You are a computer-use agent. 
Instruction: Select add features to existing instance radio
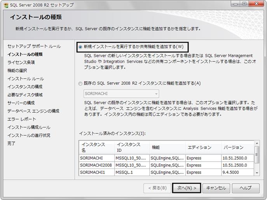[80, 84]
